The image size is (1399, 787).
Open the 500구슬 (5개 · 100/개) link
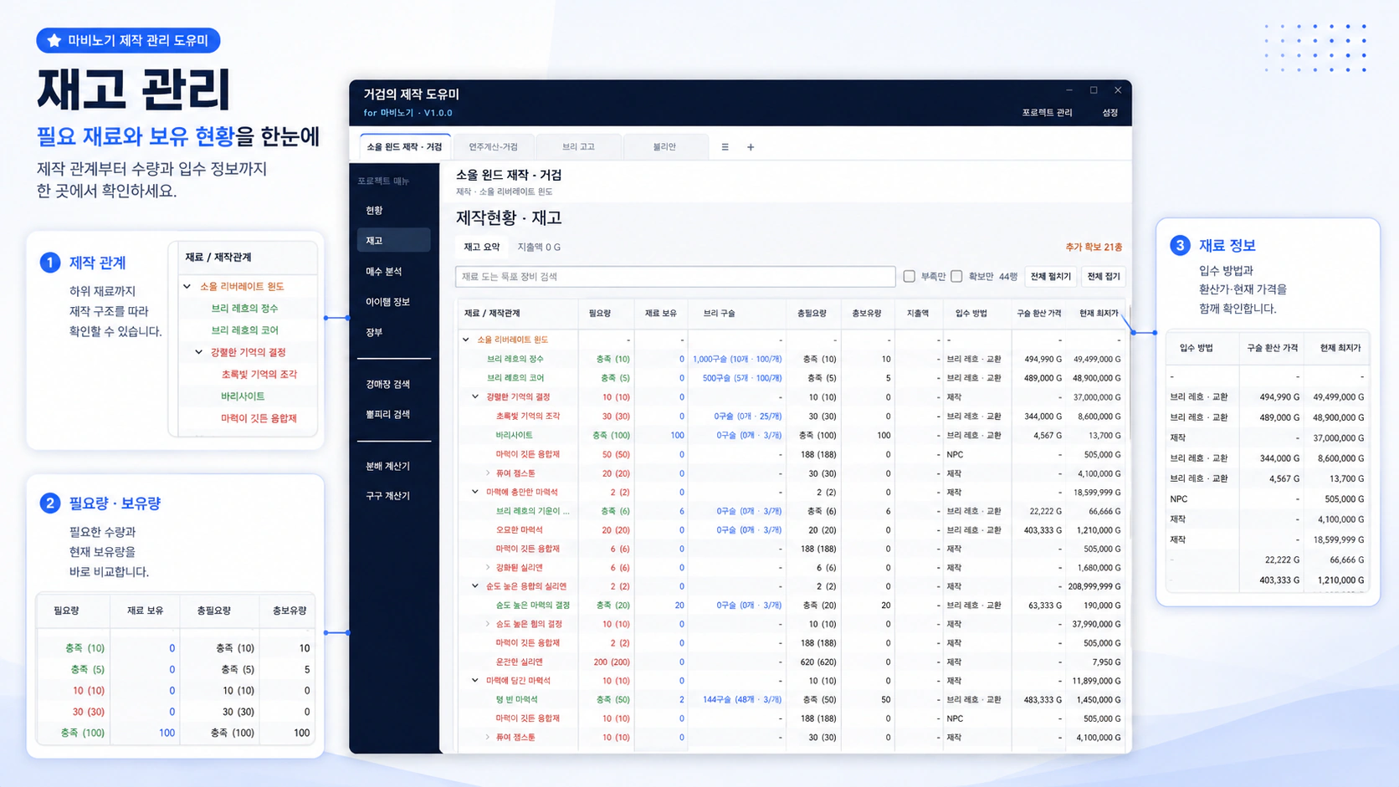[742, 378]
